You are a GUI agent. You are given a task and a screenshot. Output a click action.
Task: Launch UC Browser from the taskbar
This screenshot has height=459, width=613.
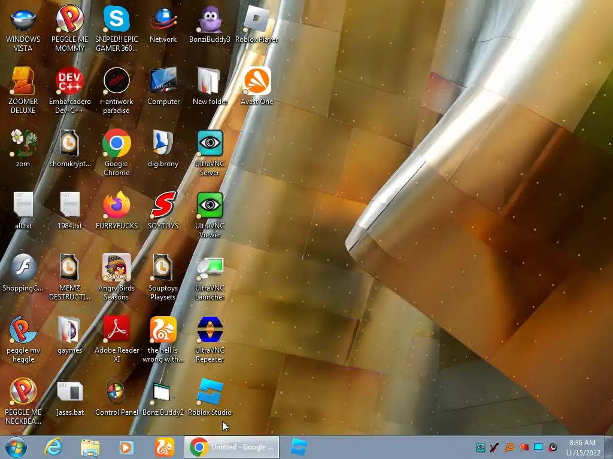pyautogui.click(x=164, y=447)
